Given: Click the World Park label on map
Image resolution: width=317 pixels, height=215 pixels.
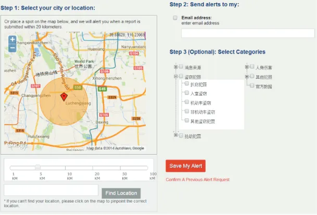Looking at the screenshot, I should pyautogui.click(x=84, y=61).
